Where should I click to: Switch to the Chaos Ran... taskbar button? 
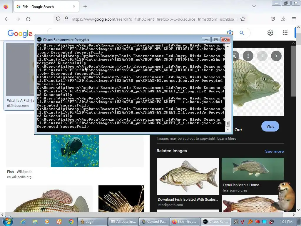click(216, 222)
